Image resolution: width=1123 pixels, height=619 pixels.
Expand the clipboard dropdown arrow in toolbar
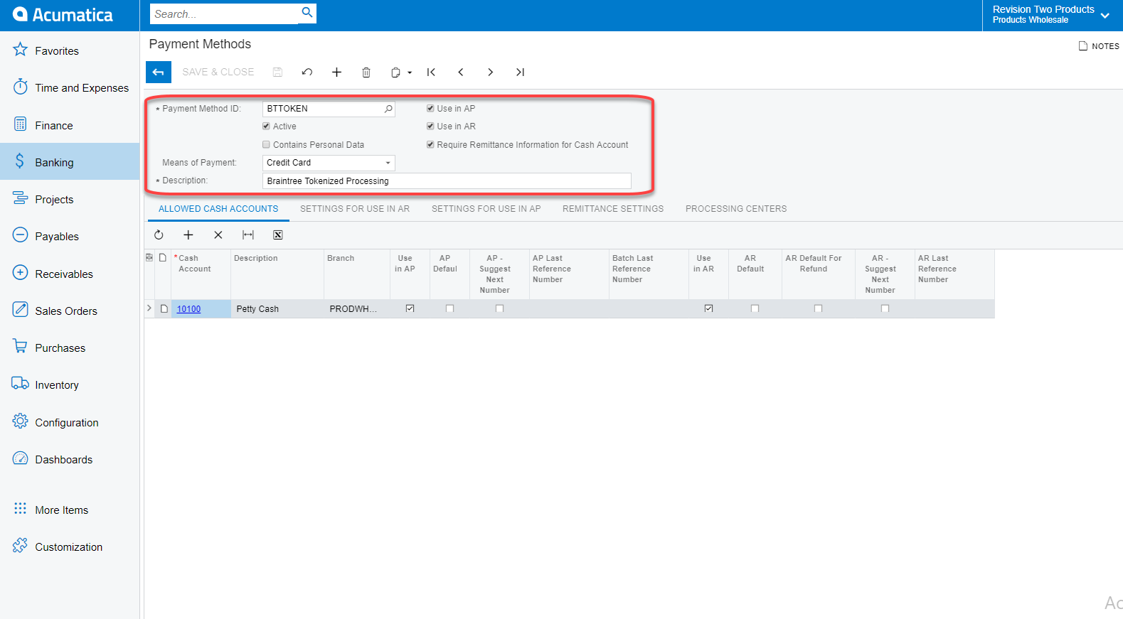pos(410,72)
